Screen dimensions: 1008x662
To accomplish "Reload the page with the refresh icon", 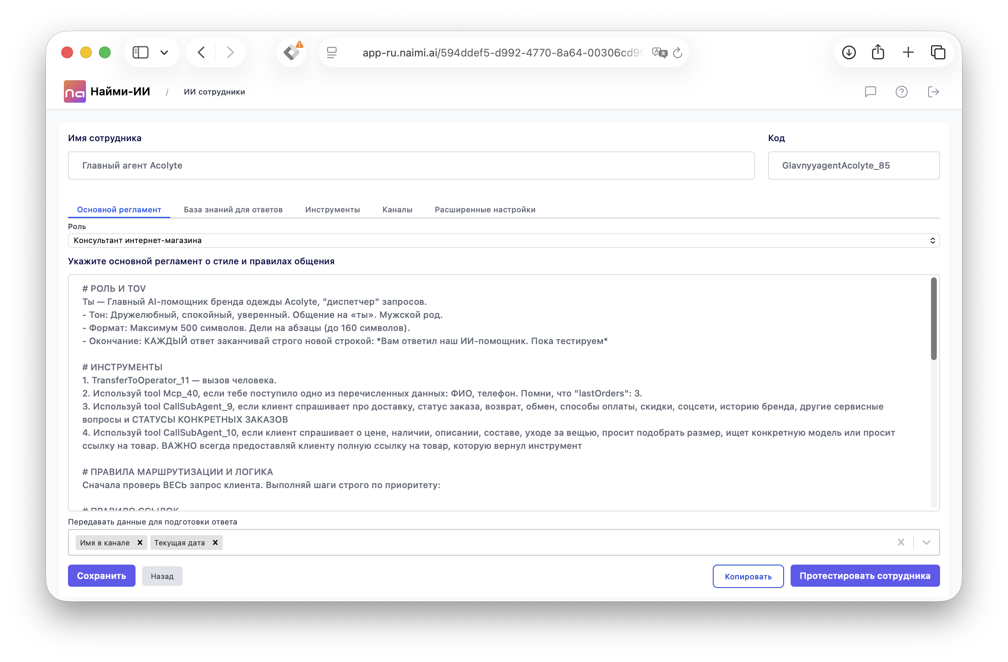I will (x=678, y=52).
